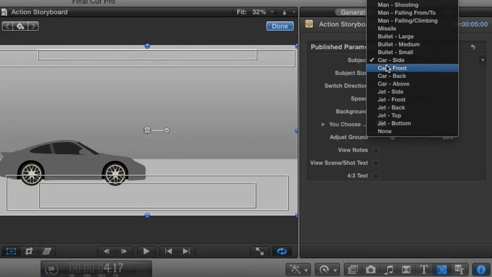Click the center anchor point in viewer
Screen dimensions: 492x277
point(147,130)
